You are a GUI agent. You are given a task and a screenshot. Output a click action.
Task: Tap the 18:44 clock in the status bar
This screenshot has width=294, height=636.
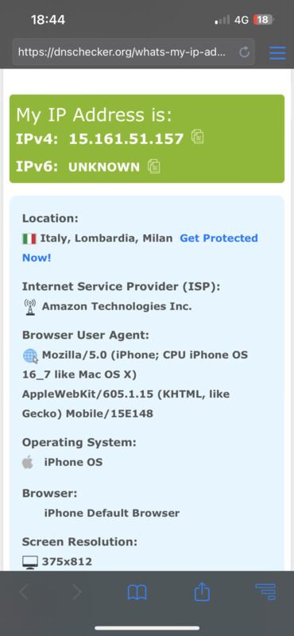48,19
